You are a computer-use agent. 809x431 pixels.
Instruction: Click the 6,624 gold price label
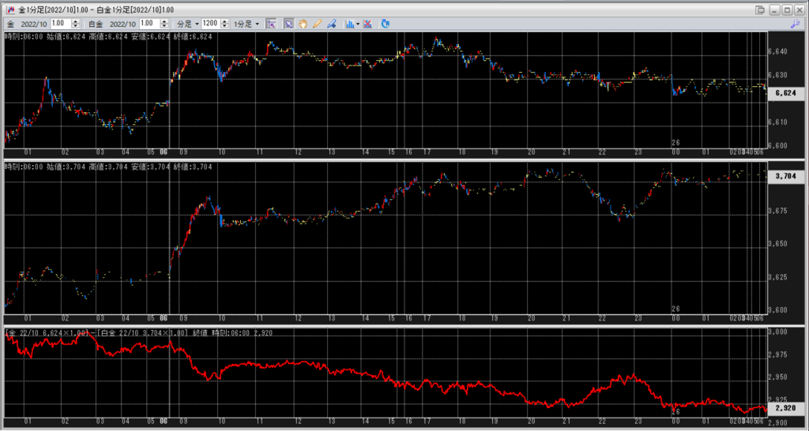(785, 93)
